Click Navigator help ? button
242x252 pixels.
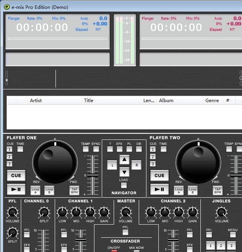tap(110, 149)
